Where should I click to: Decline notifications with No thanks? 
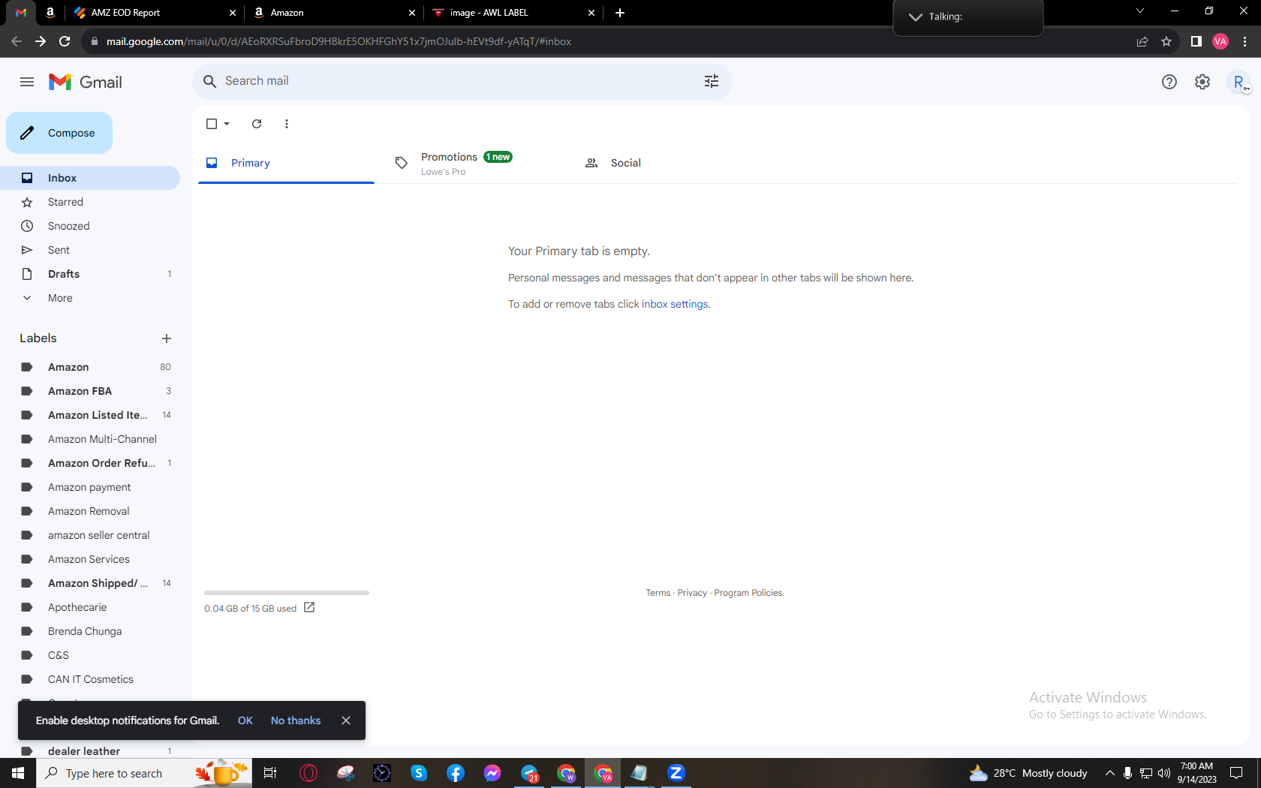point(296,720)
